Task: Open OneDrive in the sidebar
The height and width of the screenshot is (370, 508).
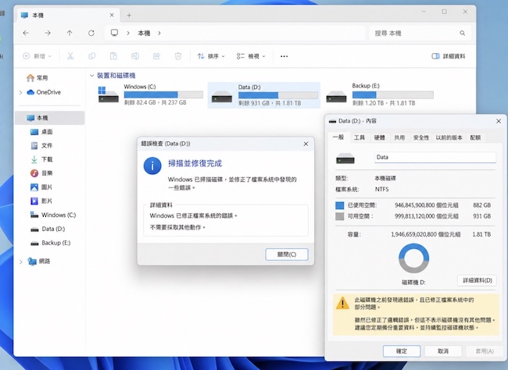Action: 44,92
